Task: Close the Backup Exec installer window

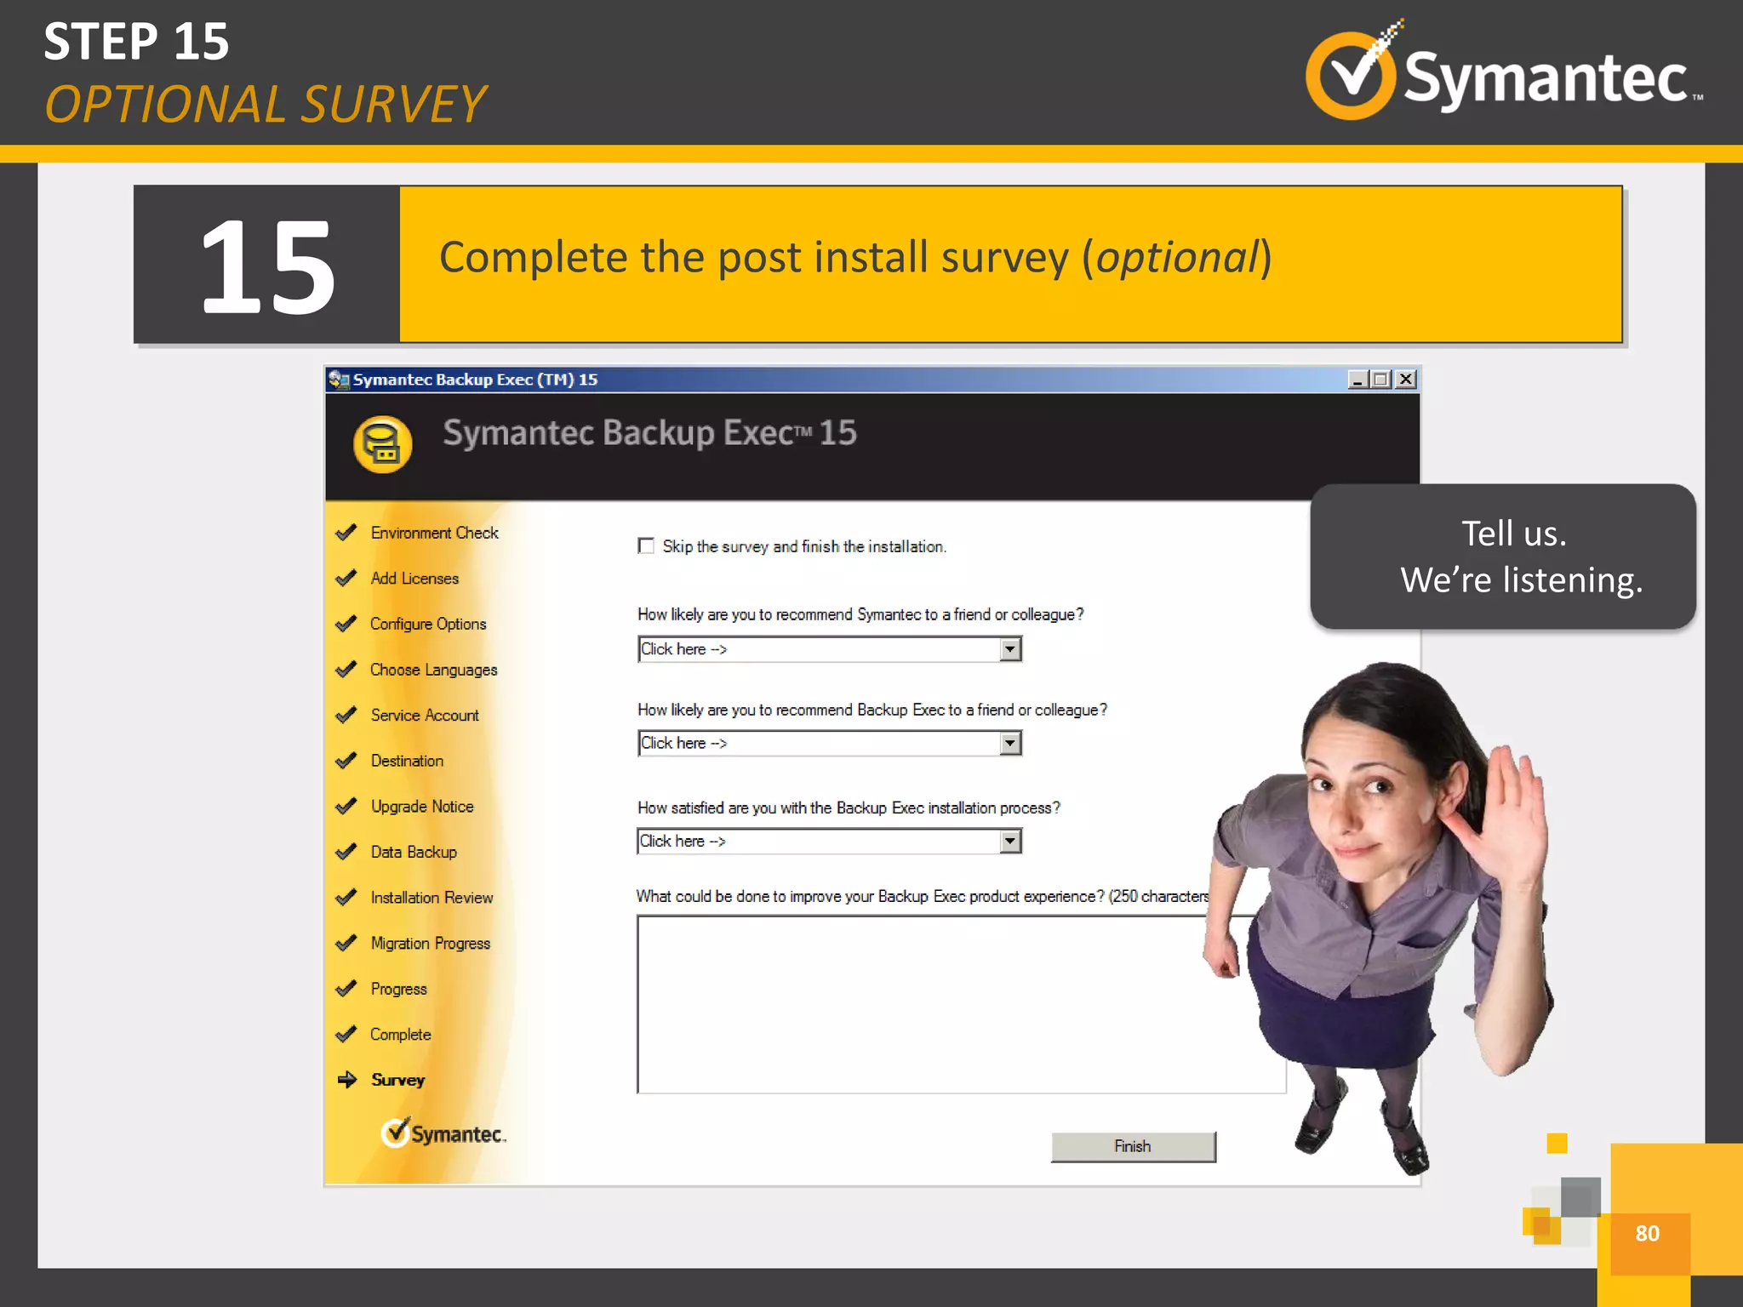Action: [x=1406, y=380]
